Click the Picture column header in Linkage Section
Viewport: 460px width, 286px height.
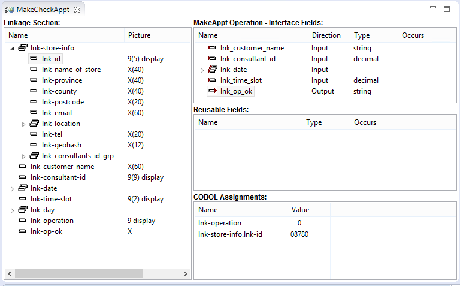(140, 35)
